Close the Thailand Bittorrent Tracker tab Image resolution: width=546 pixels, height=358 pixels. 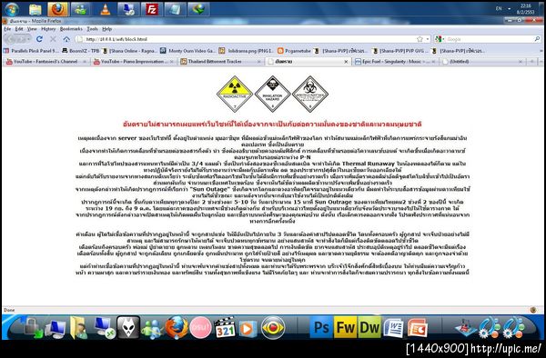point(258,62)
